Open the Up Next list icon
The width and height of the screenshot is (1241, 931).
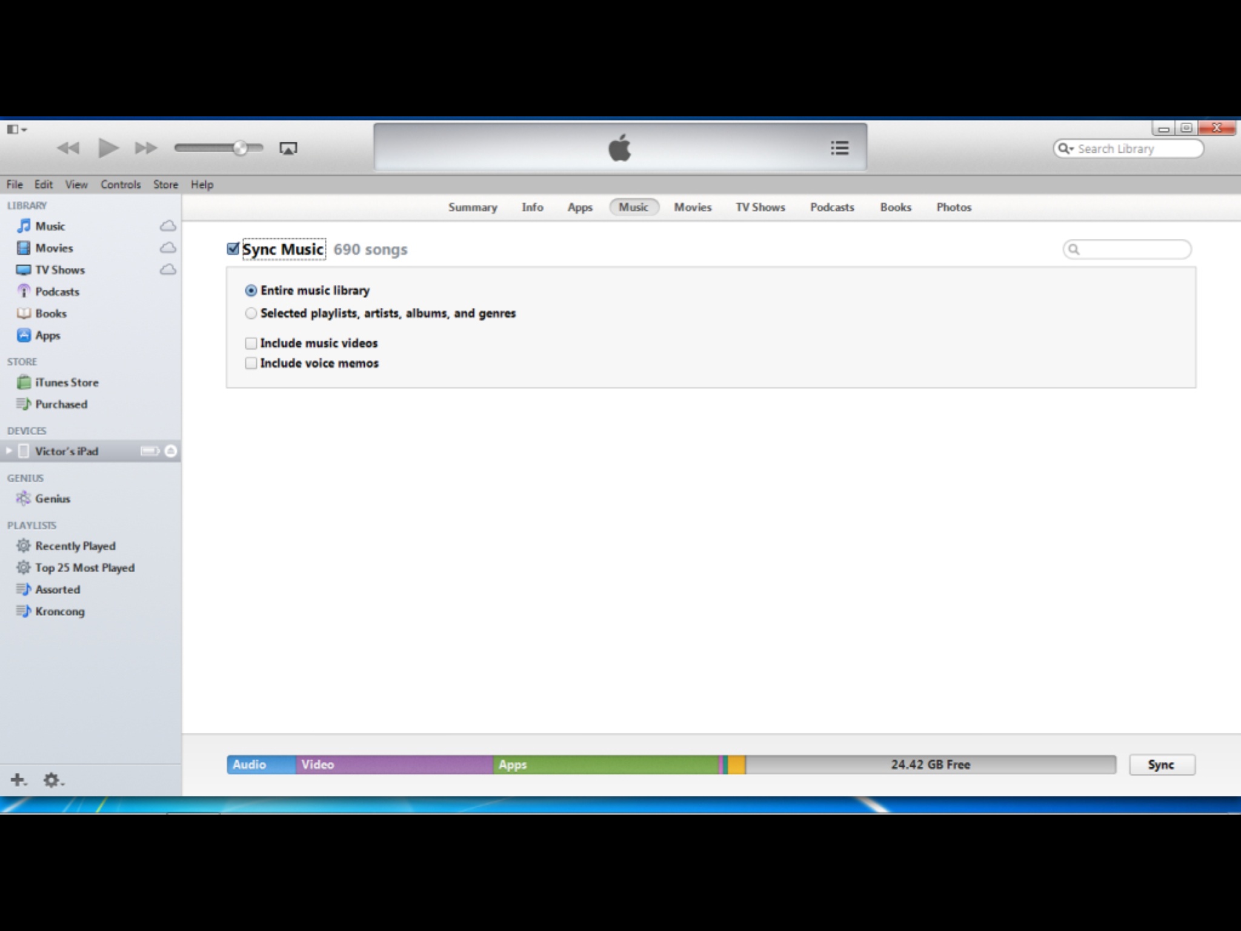coord(839,148)
